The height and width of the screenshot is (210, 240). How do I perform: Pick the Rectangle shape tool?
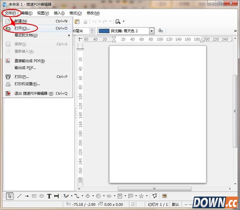pyautogui.click(x=34, y=196)
